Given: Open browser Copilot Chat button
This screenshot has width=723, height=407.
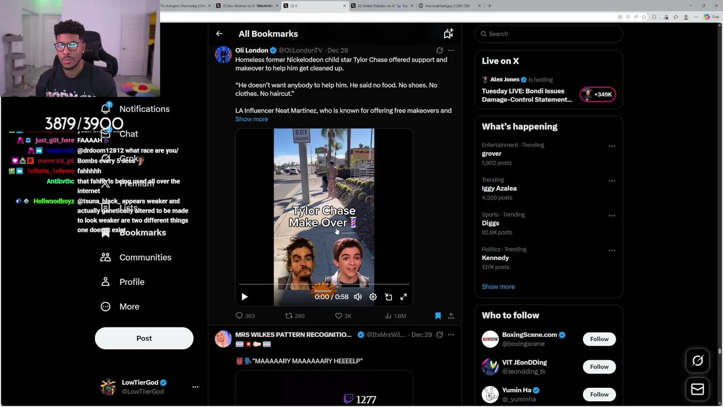Looking at the screenshot, I should (x=711, y=17).
